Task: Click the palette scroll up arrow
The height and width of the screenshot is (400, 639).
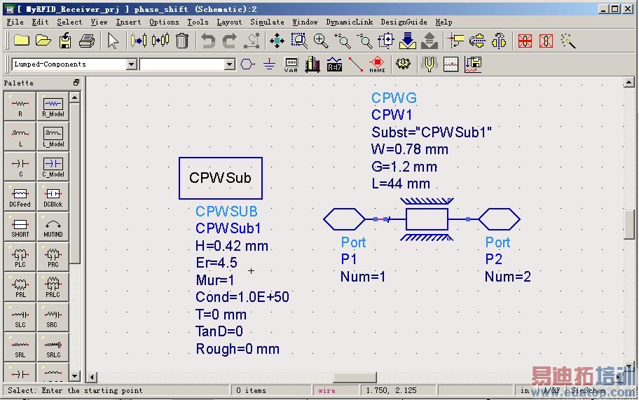Action: [x=74, y=97]
